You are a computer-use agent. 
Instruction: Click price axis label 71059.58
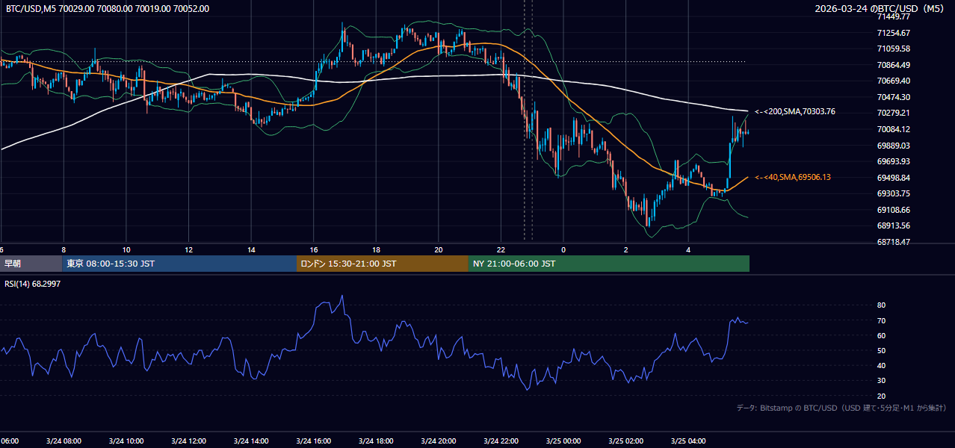(x=893, y=49)
